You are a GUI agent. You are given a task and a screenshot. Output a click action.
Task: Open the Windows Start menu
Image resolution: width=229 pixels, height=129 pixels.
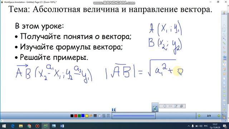(x=4, y=126)
